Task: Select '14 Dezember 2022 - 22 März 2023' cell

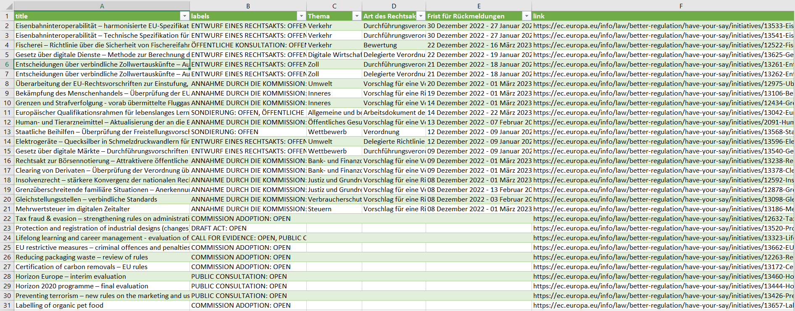Action: tap(479, 112)
